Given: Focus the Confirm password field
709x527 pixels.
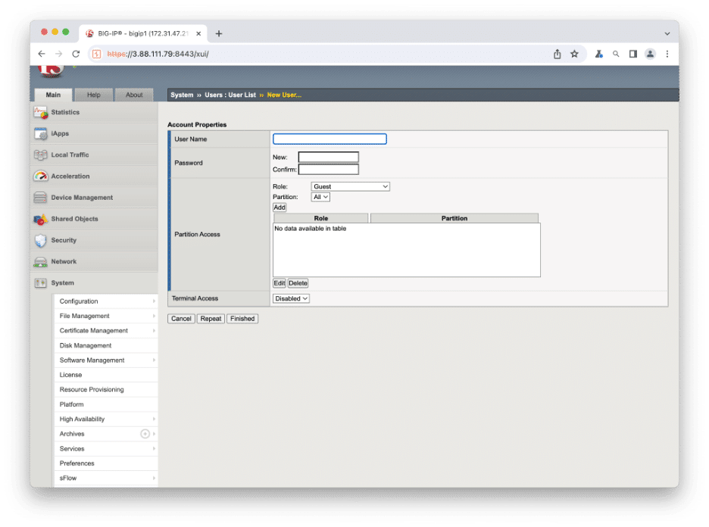Looking at the screenshot, I should click(x=328, y=170).
